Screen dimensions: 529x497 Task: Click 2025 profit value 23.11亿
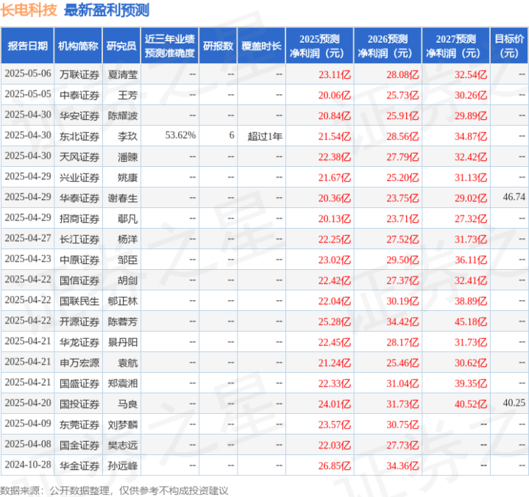point(334,74)
